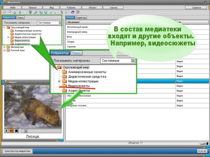The width and height of the screenshot is (210, 157).
Task: Collapse the 'Окружающий мир' tree node
Action: 4,27
